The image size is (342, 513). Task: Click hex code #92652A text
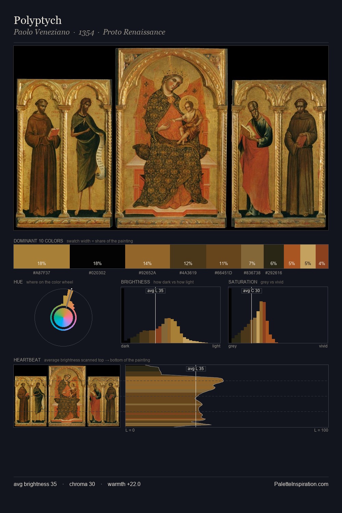coord(147,273)
